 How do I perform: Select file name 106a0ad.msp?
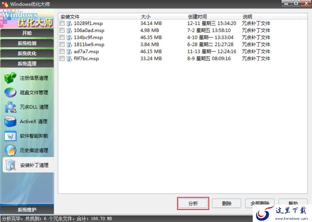pyautogui.click(x=89, y=30)
